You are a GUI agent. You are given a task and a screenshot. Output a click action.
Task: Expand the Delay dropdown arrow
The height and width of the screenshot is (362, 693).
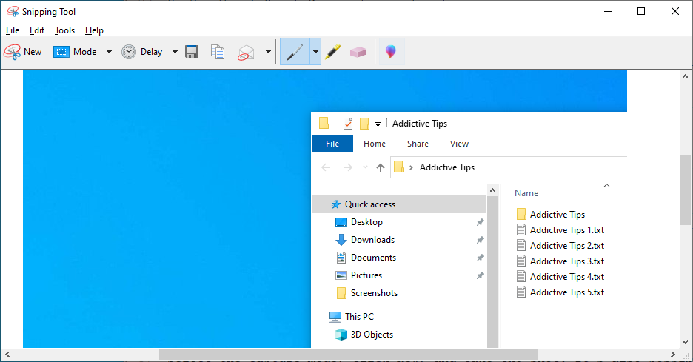click(x=175, y=52)
